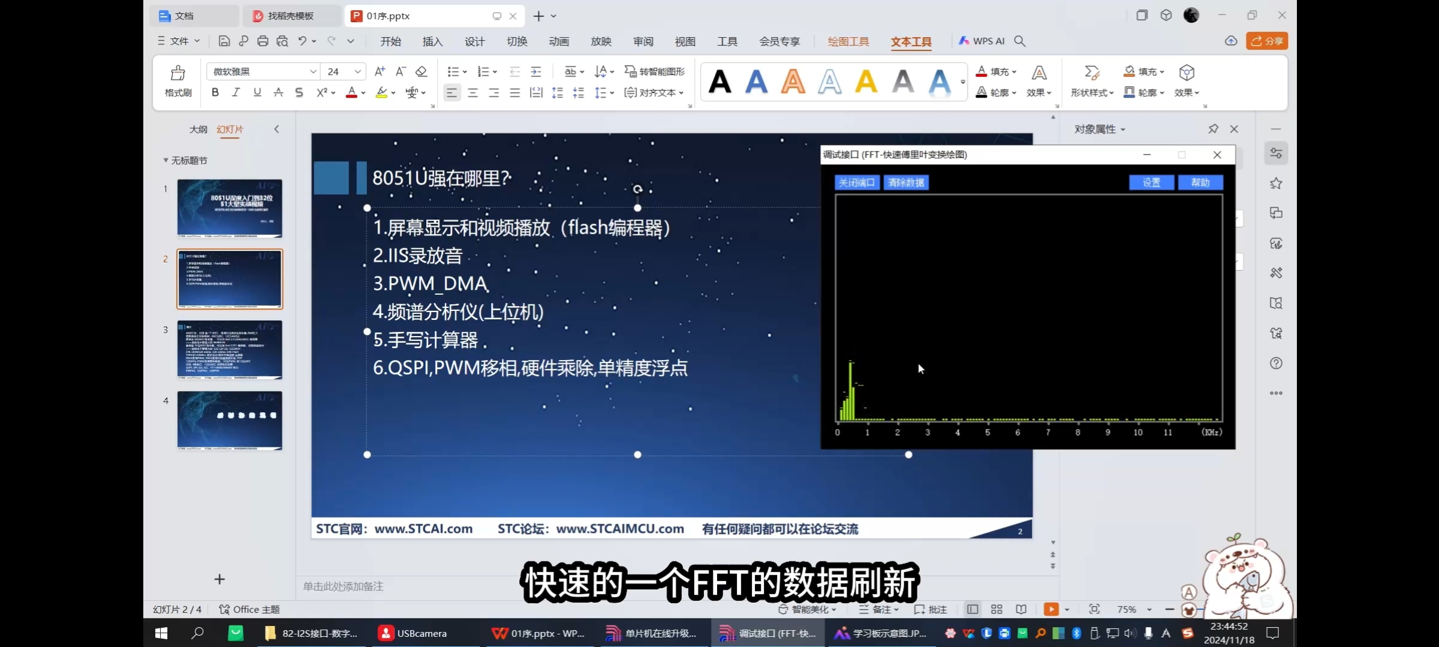Toggle italic formatting
The image size is (1439, 647).
pyautogui.click(x=236, y=92)
